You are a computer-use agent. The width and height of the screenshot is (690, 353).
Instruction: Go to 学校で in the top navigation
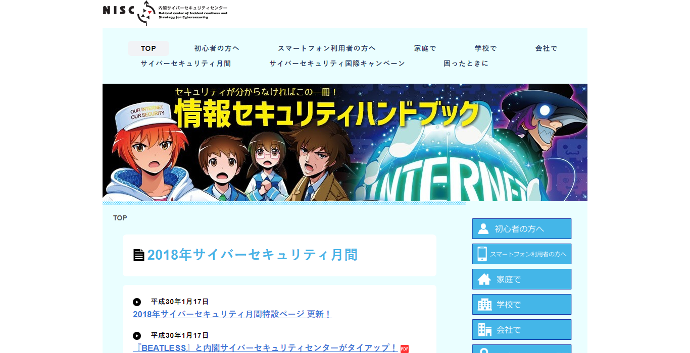[486, 48]
